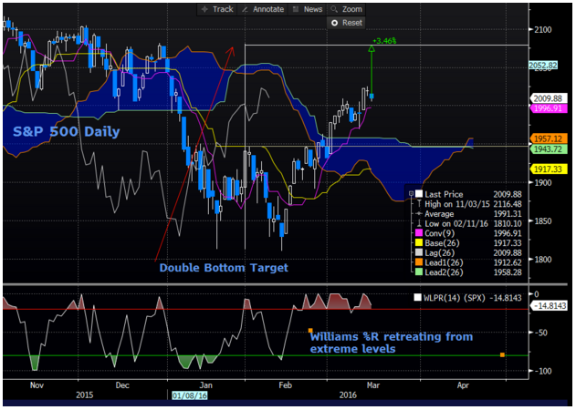This screenshot has height=410, width=576.
Task: Click the Track toolbar button
Action: pyautogui.click(x=217, y=9)
